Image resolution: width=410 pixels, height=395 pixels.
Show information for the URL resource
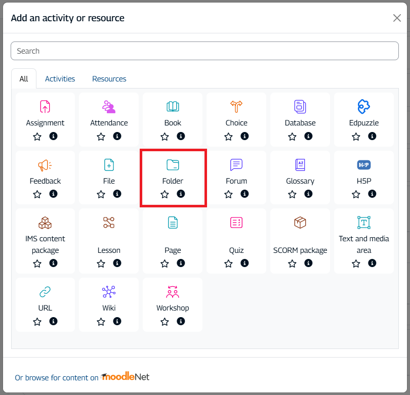pyautogui.click(x=53, y=321)
